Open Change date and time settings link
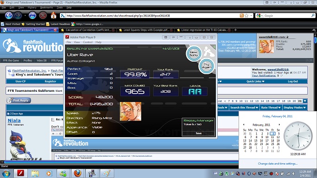 click(278, 164)
